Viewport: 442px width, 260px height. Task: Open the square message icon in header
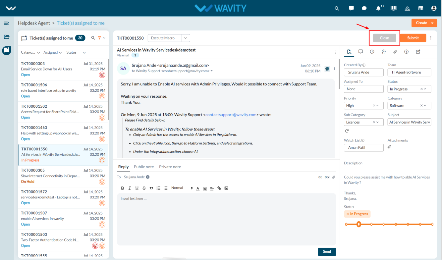[x=351, y=8]
